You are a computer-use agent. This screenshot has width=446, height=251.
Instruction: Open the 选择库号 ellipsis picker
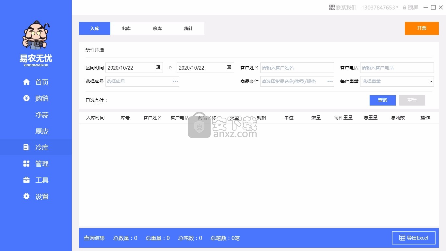(x=175, y=81)
